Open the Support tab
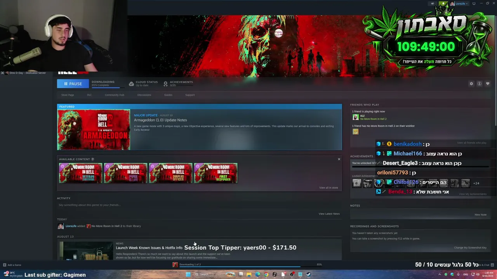The height and width of the screenshot is (279, 497). coord(190,95)
